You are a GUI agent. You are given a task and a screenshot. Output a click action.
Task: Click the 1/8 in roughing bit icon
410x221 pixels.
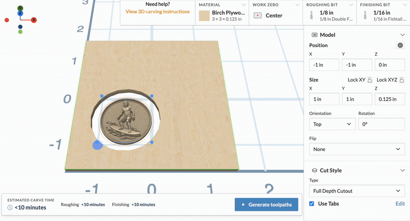coord(311,15)
